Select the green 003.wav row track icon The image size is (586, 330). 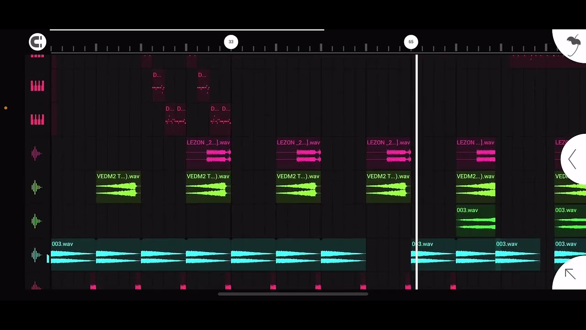click(x=37, y=221)
